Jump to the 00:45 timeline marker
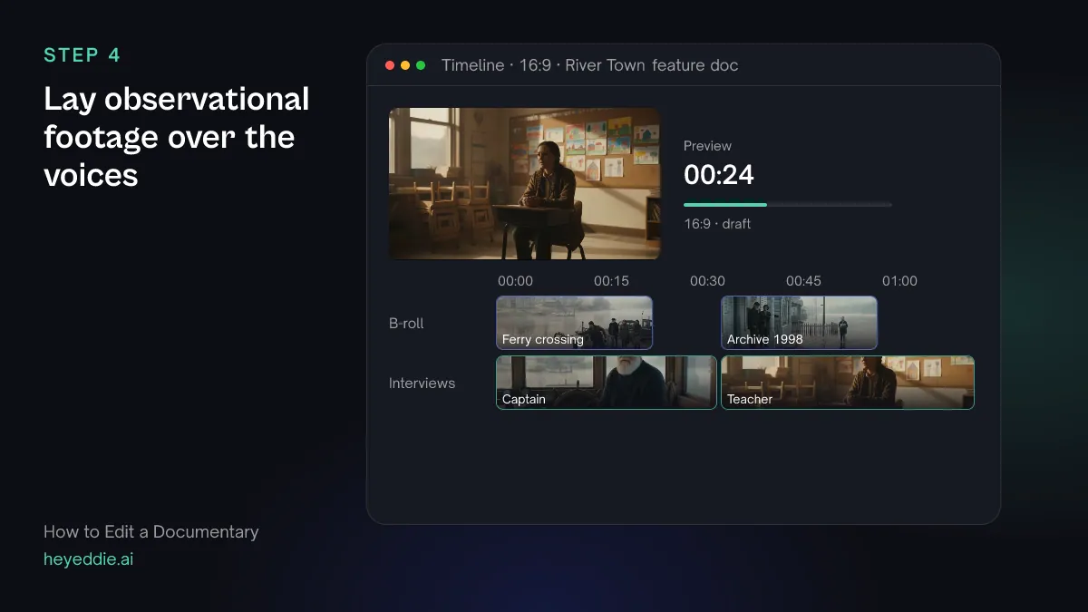This screenshot has height=612, width=1088. [803, 281]
